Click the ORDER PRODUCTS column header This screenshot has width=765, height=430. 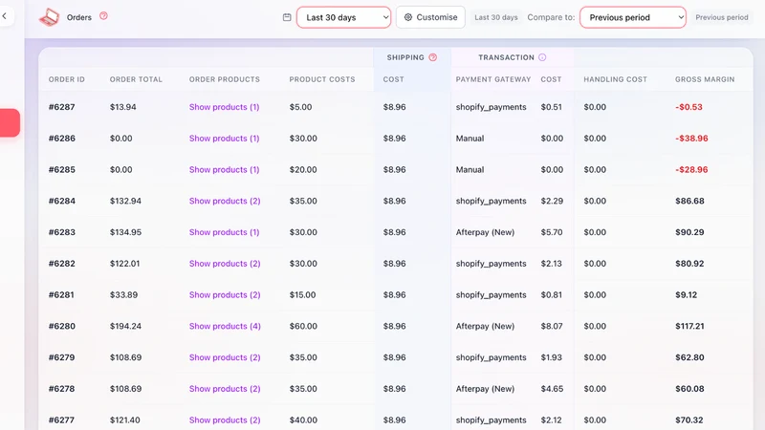coord(225,79)
